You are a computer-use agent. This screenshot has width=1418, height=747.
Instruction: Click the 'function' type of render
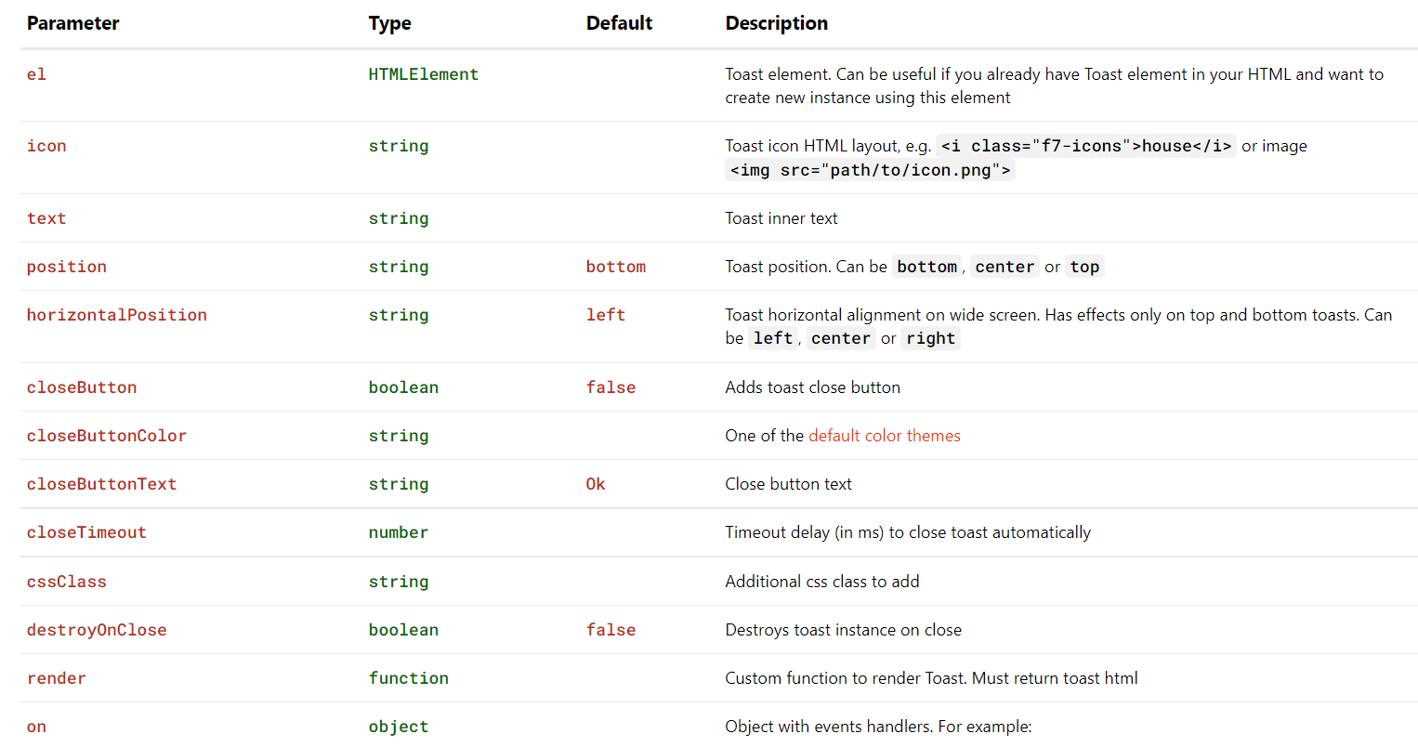point(408,678)
